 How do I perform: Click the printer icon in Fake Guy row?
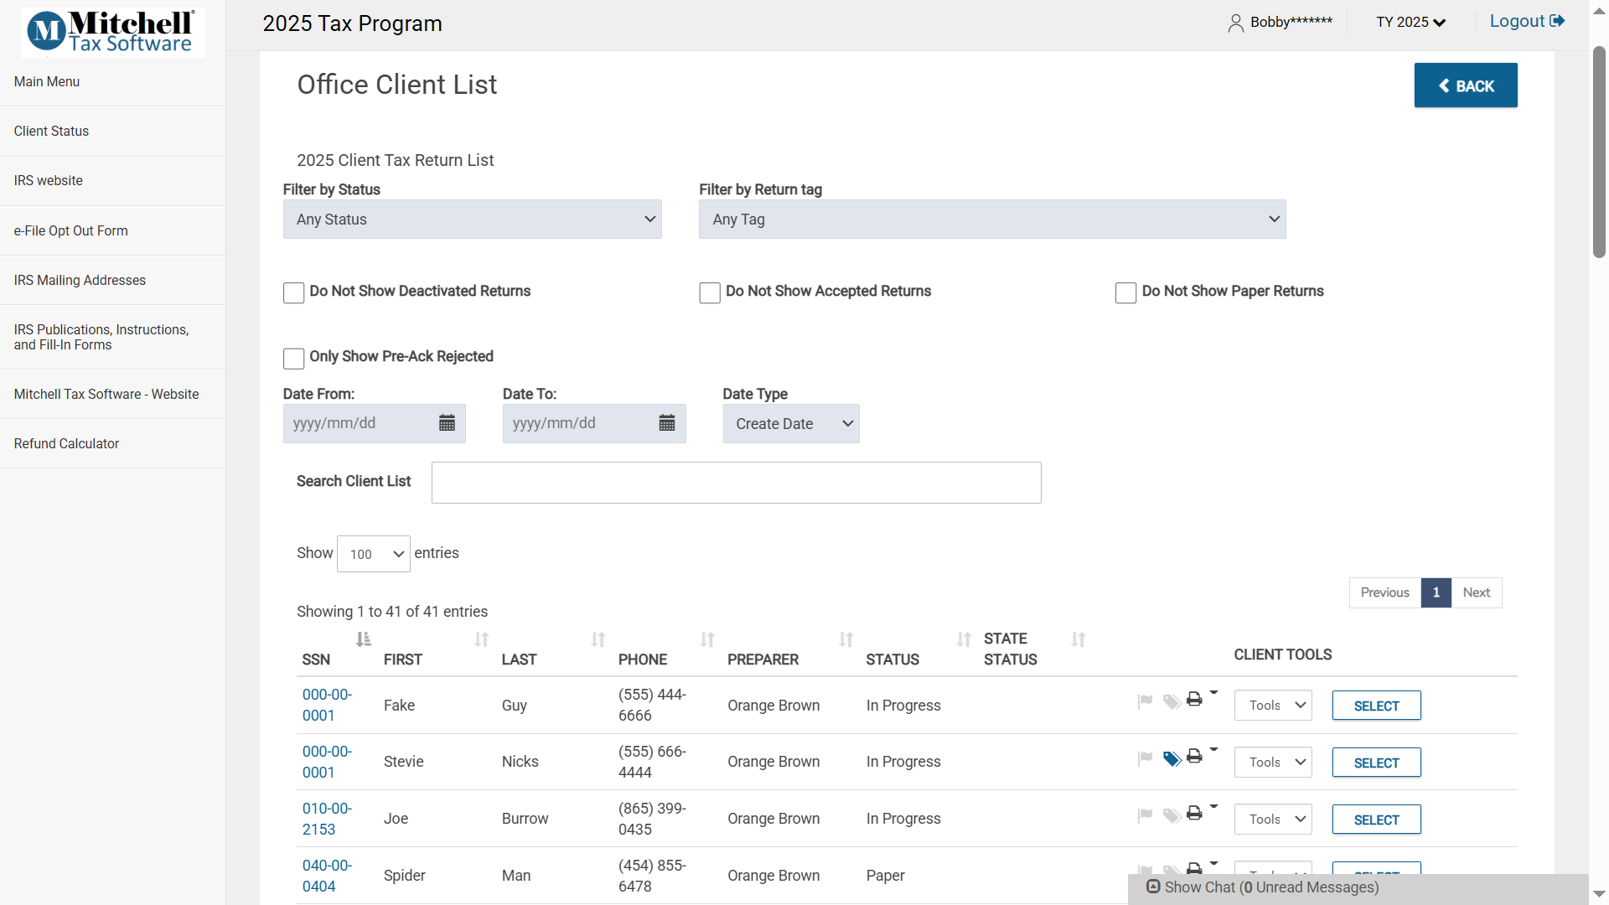pos(1194,699)
